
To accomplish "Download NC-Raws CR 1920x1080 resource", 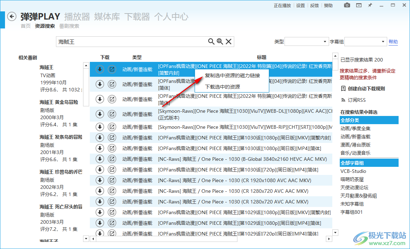I will [99, 181].
